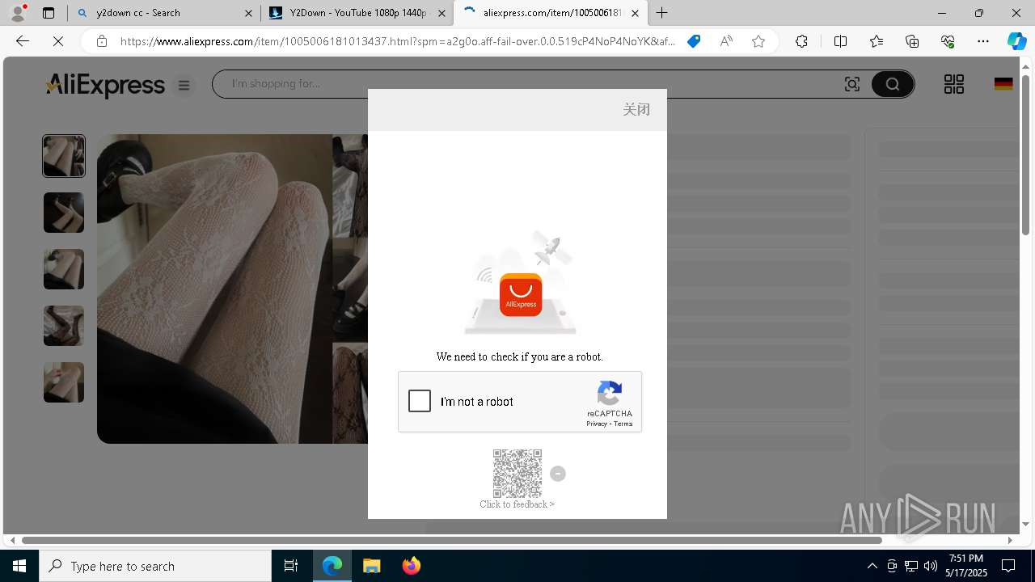Open volume control in system tray
This screenshot has height=582, width=1035.
[x=930, y=566]
